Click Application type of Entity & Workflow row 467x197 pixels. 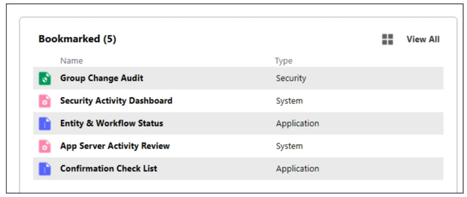click(297, 124)
